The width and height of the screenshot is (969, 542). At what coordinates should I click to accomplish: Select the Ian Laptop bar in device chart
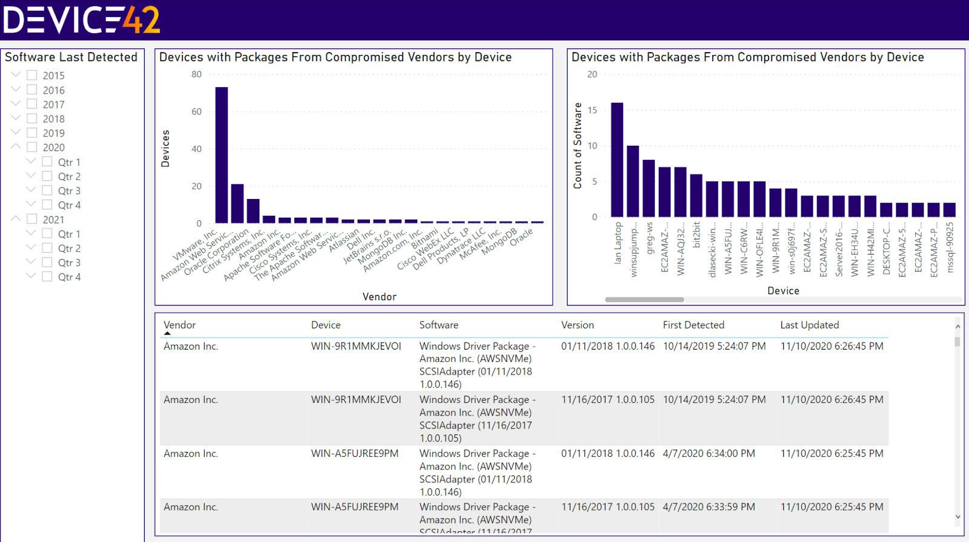pyautogui.click(x=617, y=160)
